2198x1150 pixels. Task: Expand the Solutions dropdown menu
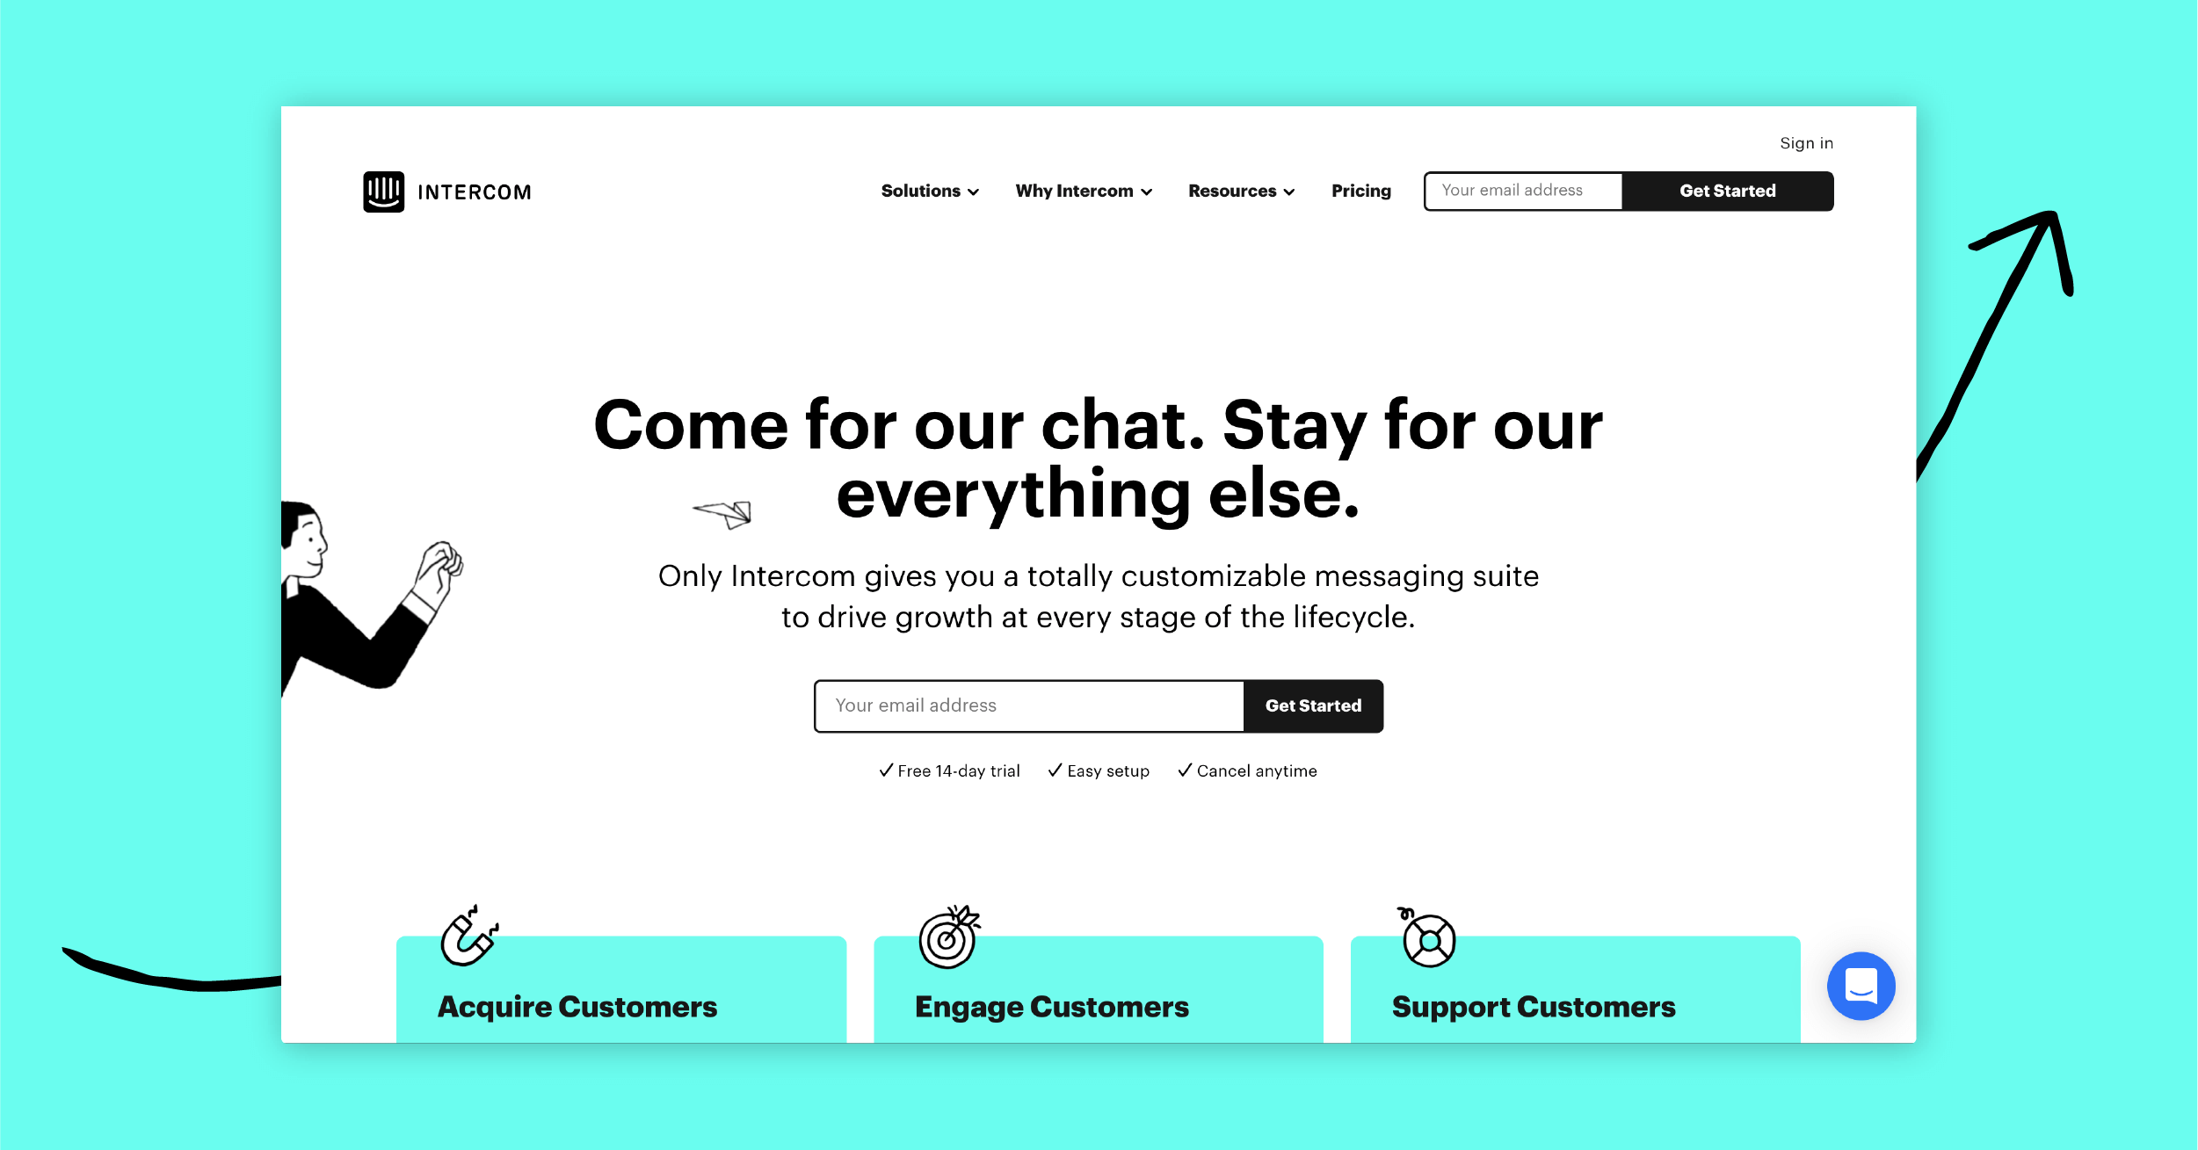pos(926,191)
